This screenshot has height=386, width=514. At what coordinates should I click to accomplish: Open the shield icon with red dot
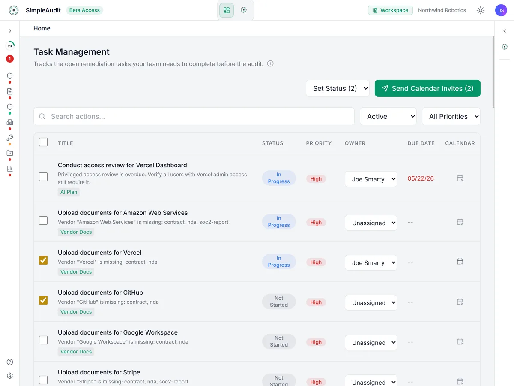tap(10, 76)
